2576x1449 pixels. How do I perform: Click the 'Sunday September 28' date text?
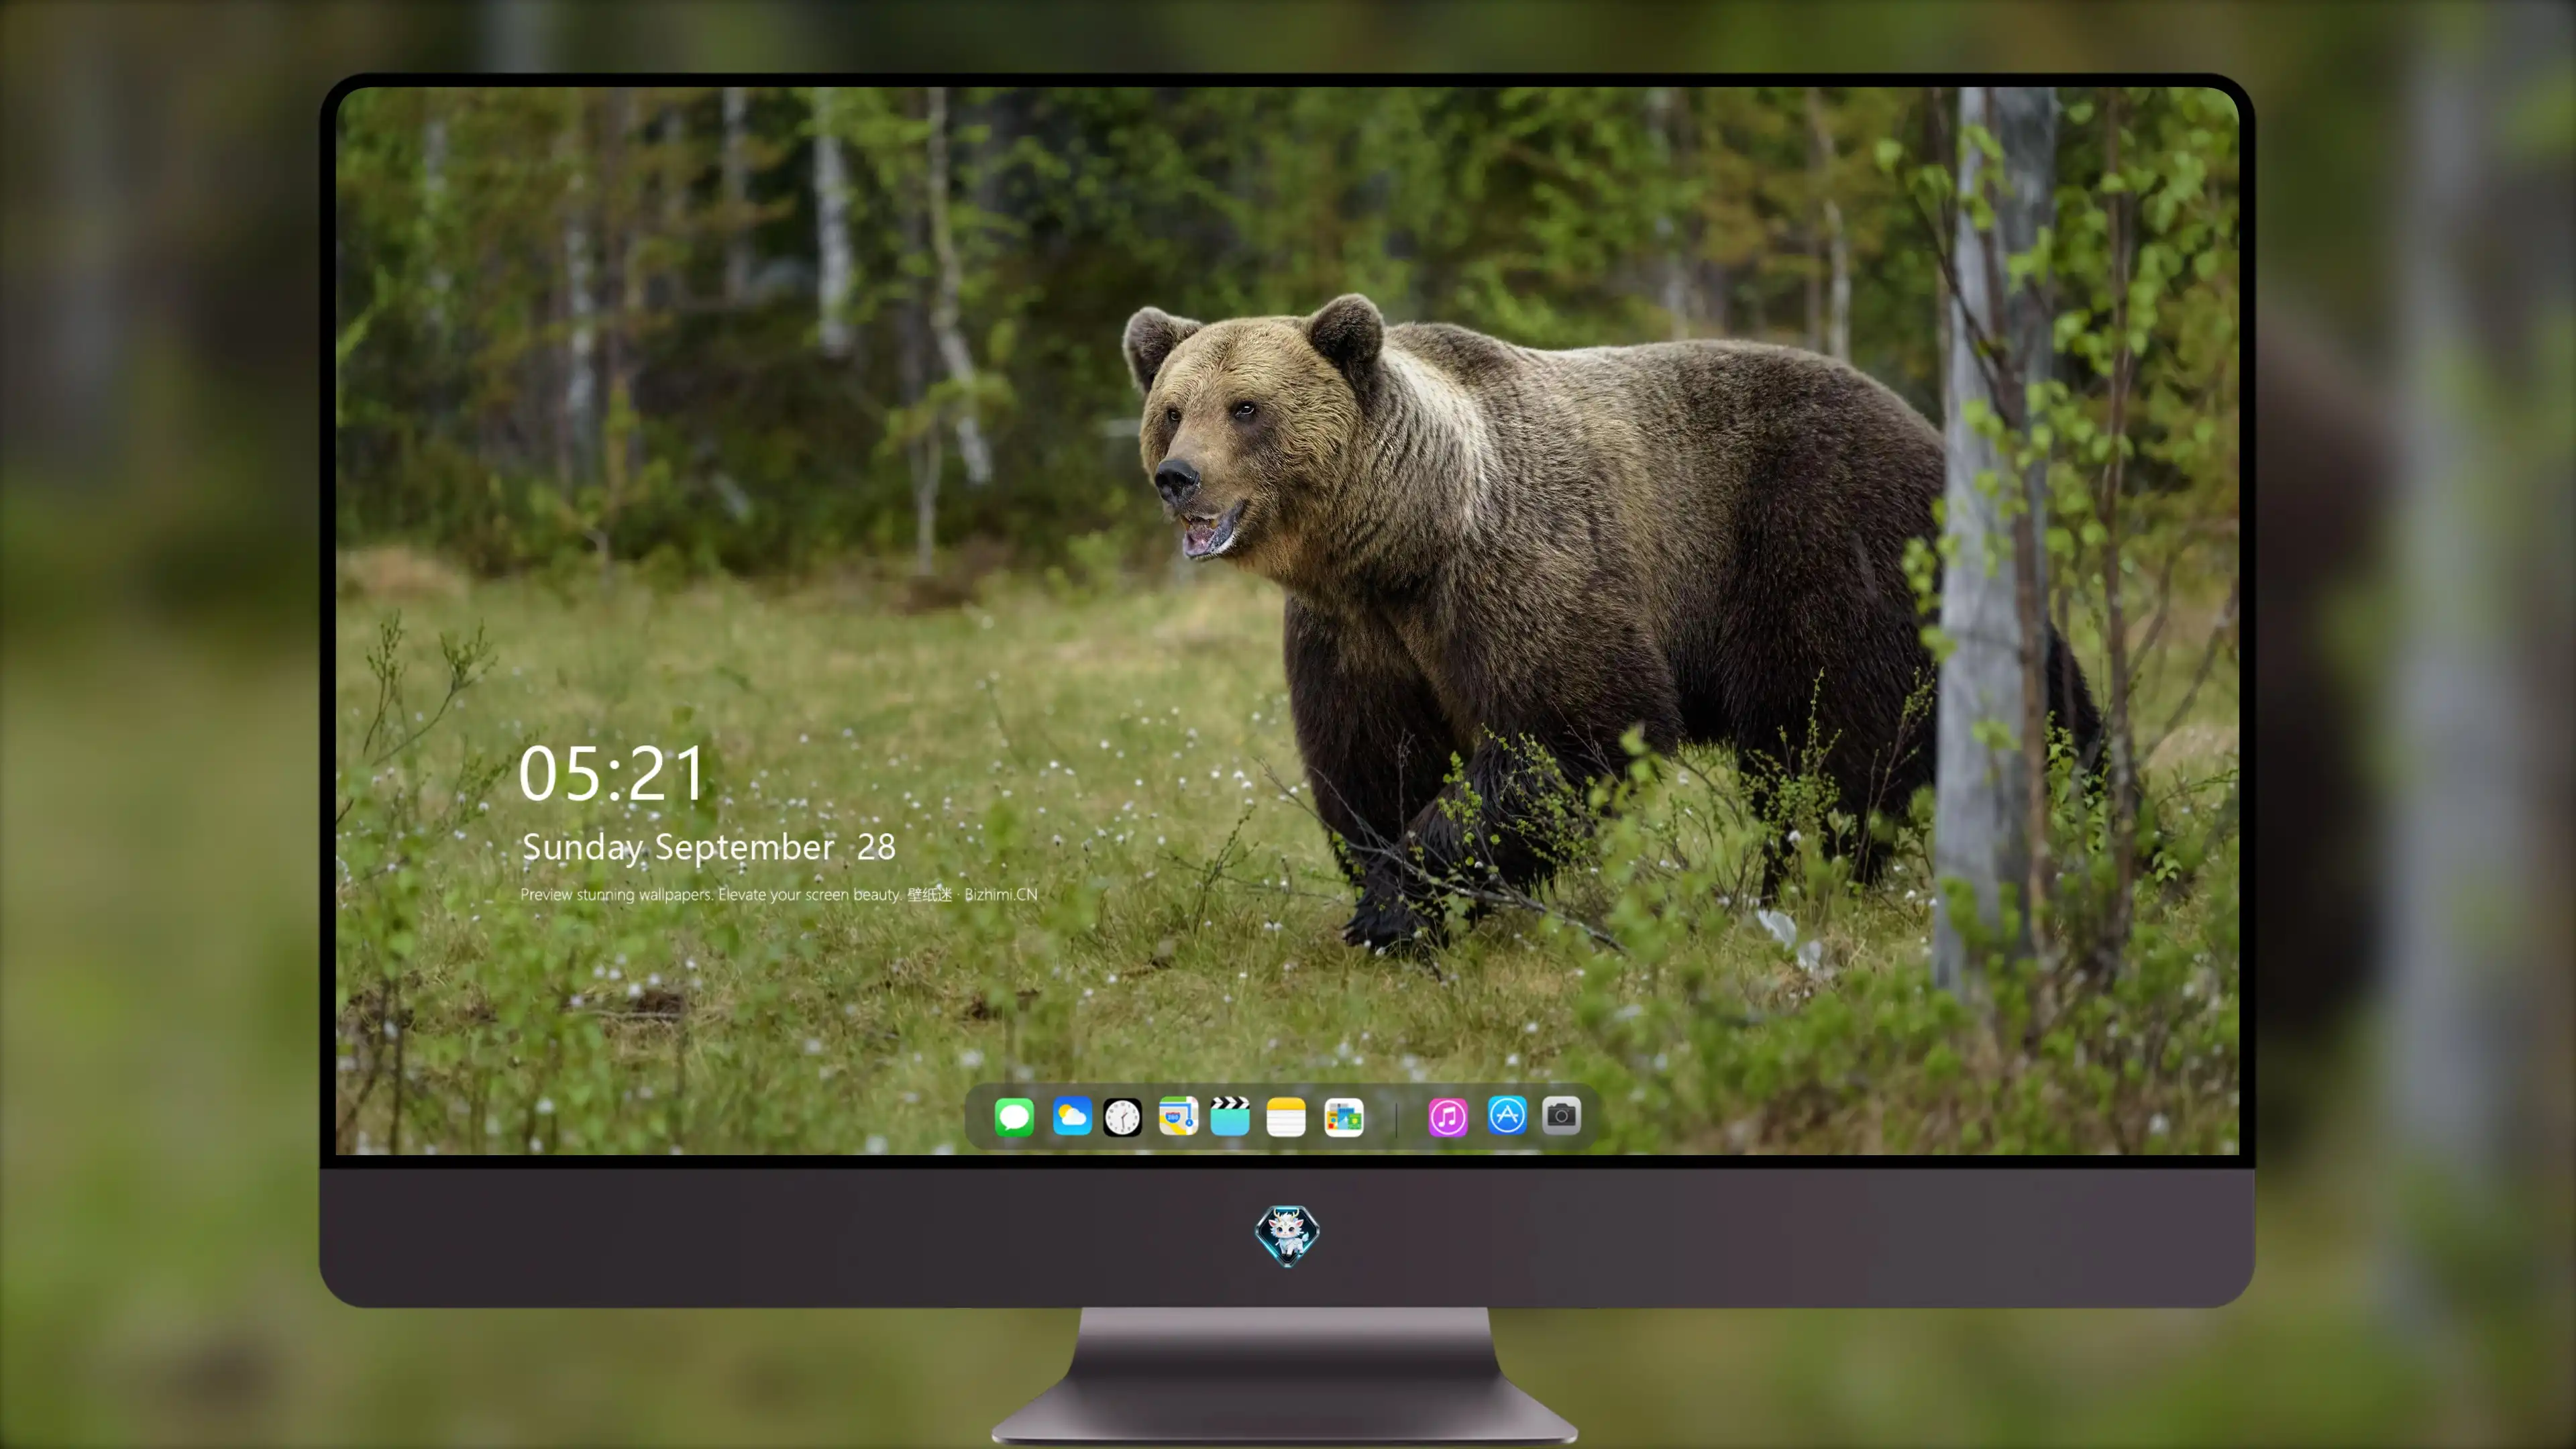709,847
